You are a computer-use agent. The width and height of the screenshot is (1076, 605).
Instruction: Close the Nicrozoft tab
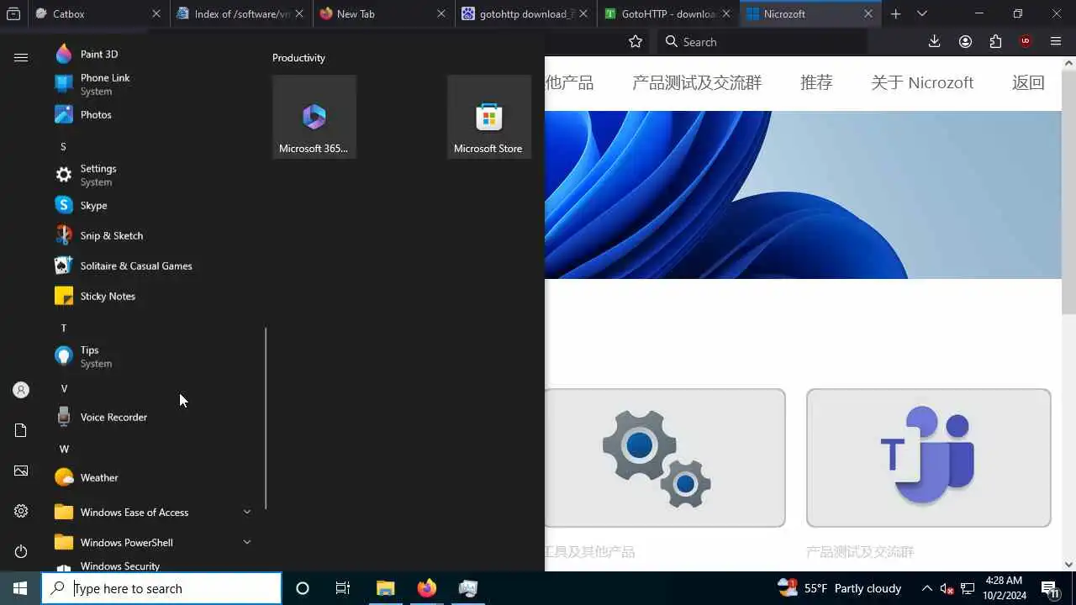(868, 14)
